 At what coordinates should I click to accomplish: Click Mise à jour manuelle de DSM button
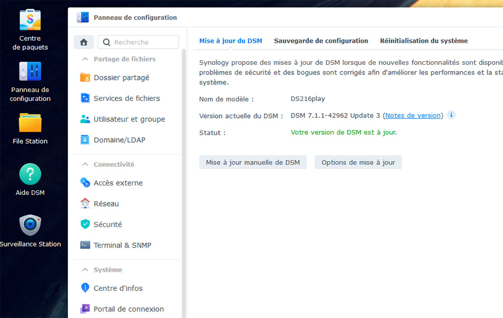pos(253,162)
